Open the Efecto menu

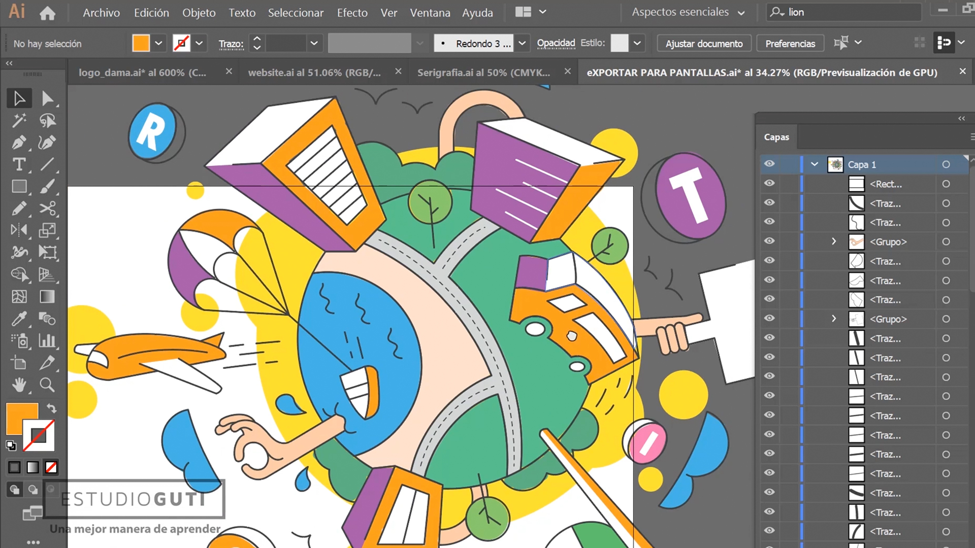[352, 13]
